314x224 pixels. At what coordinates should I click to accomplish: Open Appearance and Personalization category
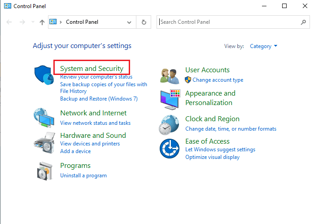(210, 98)
